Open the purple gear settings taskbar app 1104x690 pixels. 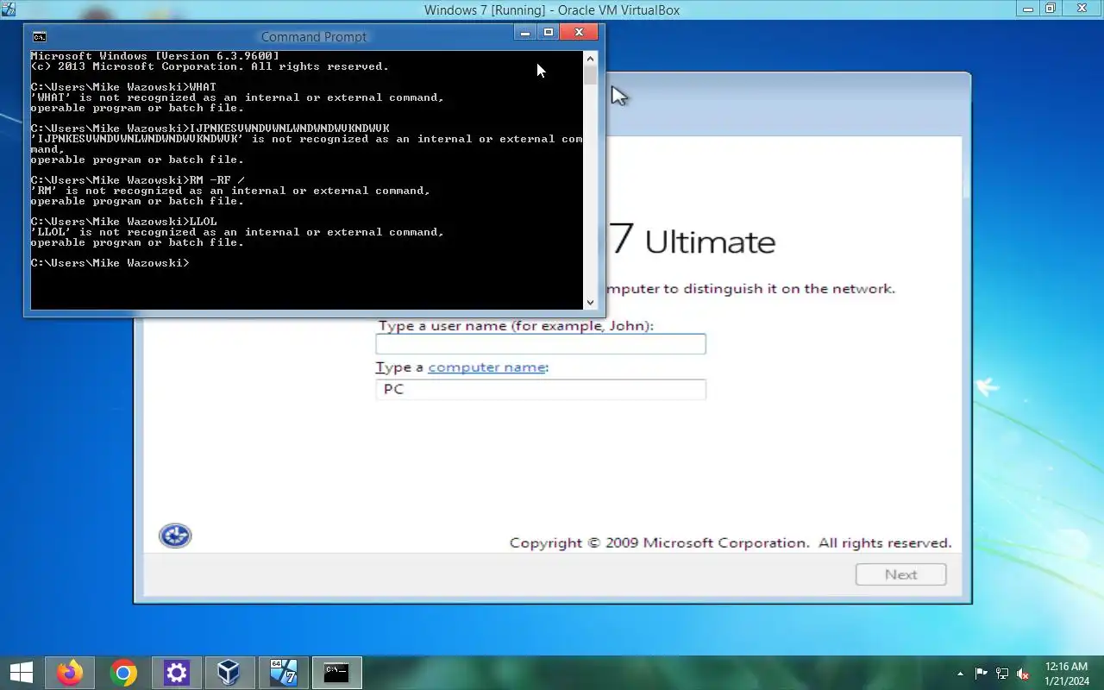(x=177, y=673)
